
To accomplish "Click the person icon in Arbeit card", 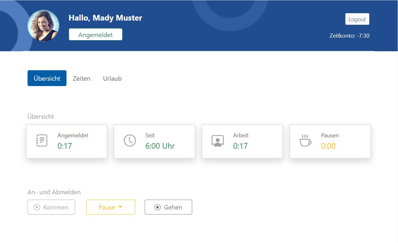I will 218,140.
